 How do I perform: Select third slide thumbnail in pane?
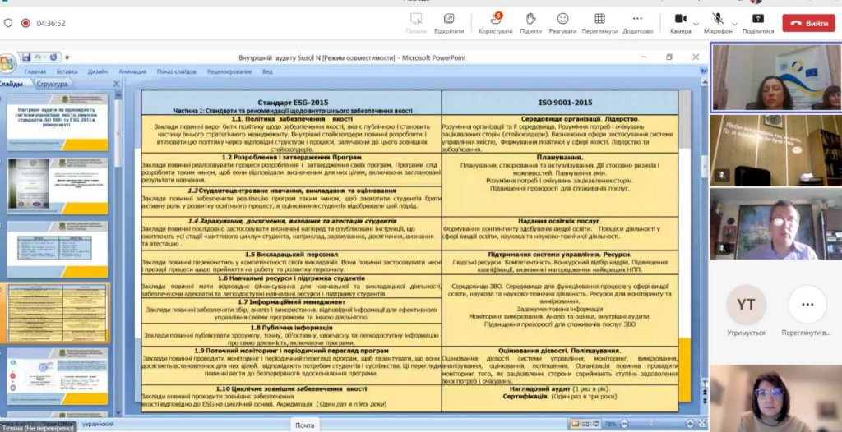(57, 249)
